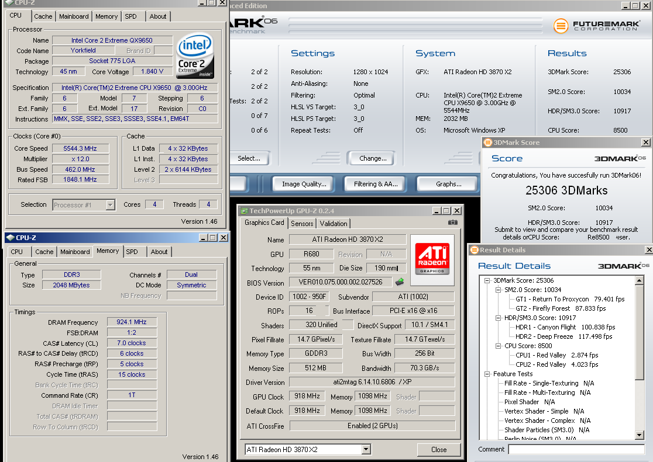Select CPU1 - Red Valley result
This screenshot has width=653, height=462.
pos(557,355)
